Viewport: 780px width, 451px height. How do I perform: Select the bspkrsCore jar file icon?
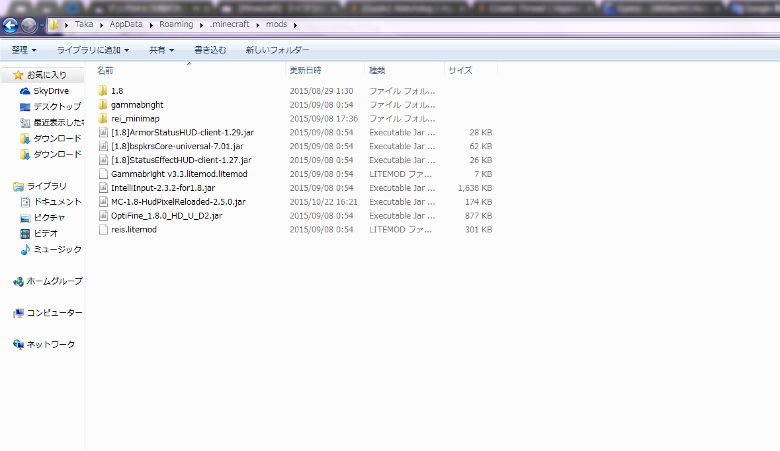click(103, 146)
